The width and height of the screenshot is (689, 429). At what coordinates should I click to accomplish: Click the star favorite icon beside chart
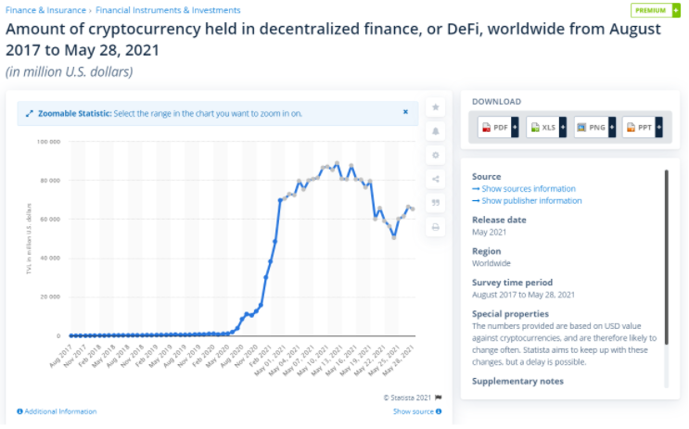[x=436, y=107]
